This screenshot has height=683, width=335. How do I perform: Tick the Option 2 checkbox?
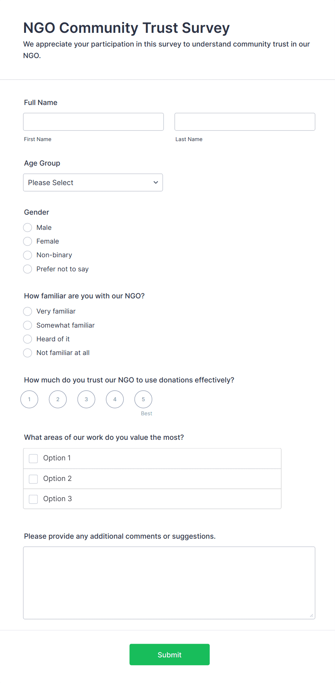pyautogui.click(x=33, y=479)
